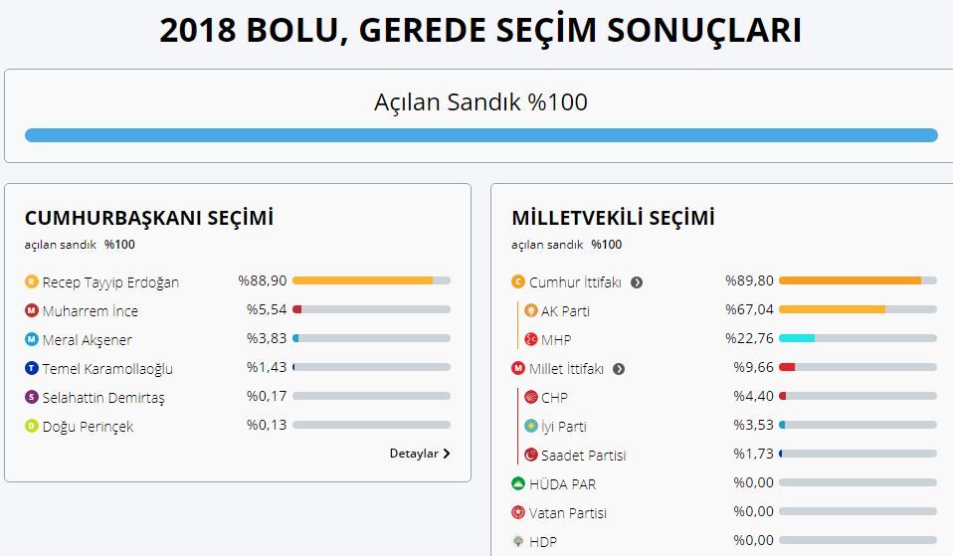Click the Cumhurbaşkanı Seçimi heading
The image size is (953, 556).
point(149,218)
